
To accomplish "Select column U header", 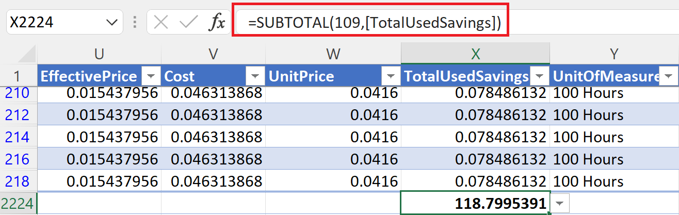I will 100,54.
